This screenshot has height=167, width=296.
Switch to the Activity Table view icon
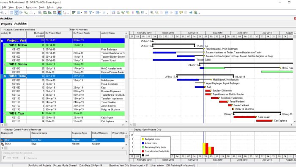pyautogui.click(x=11, y=13)
